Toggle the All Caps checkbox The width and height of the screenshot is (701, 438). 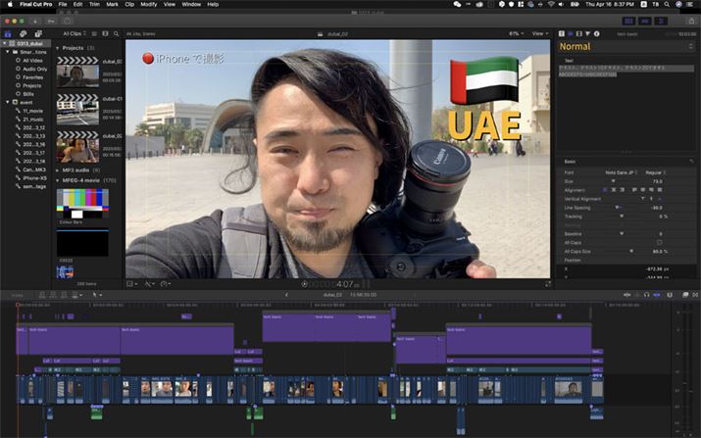point(659,243)
